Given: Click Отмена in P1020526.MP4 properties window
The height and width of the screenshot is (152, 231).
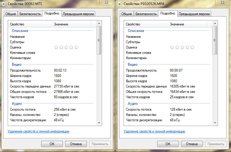Looking at the screenshot, I should point(192,144).
